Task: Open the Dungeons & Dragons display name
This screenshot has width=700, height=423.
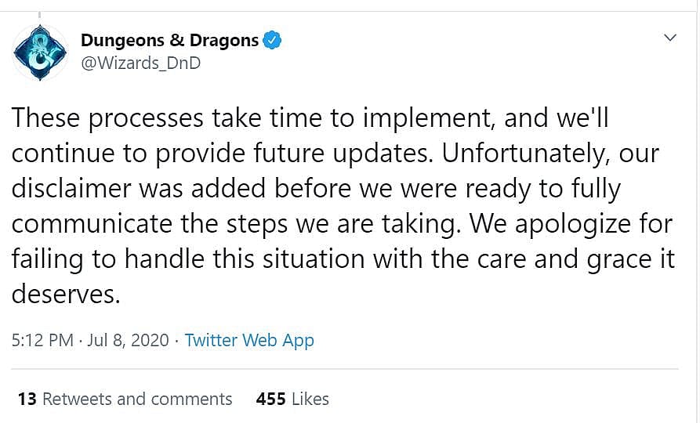Action: [169, 40]
